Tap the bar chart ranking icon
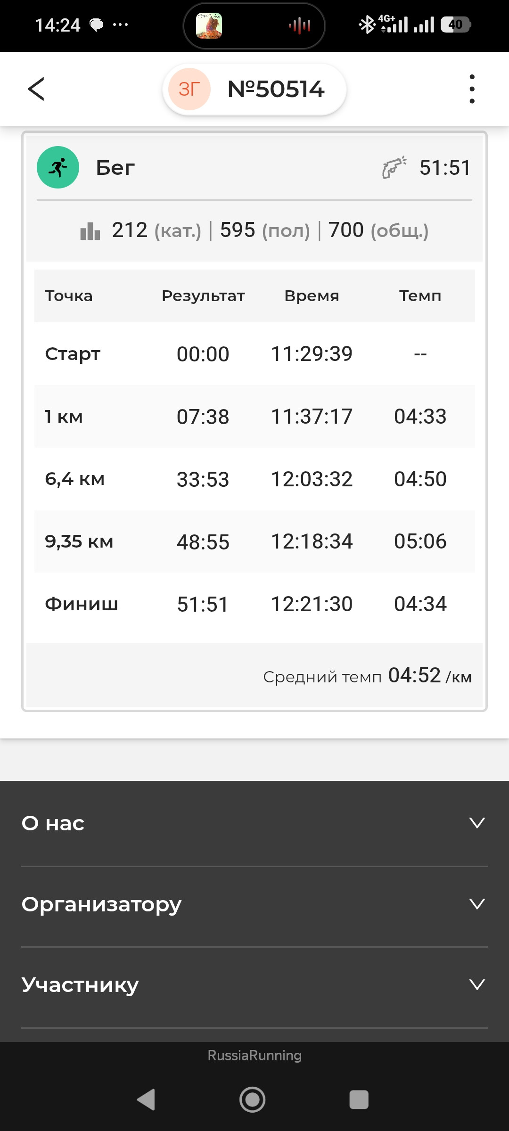509x1131 pixels. tap(90, 231)
